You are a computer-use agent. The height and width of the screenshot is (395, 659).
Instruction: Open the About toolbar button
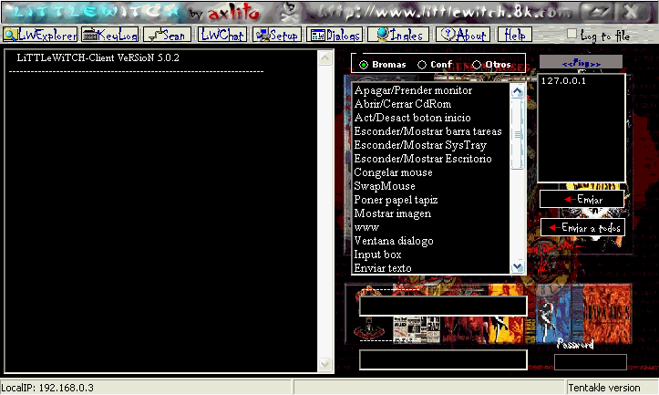point(463,35)
